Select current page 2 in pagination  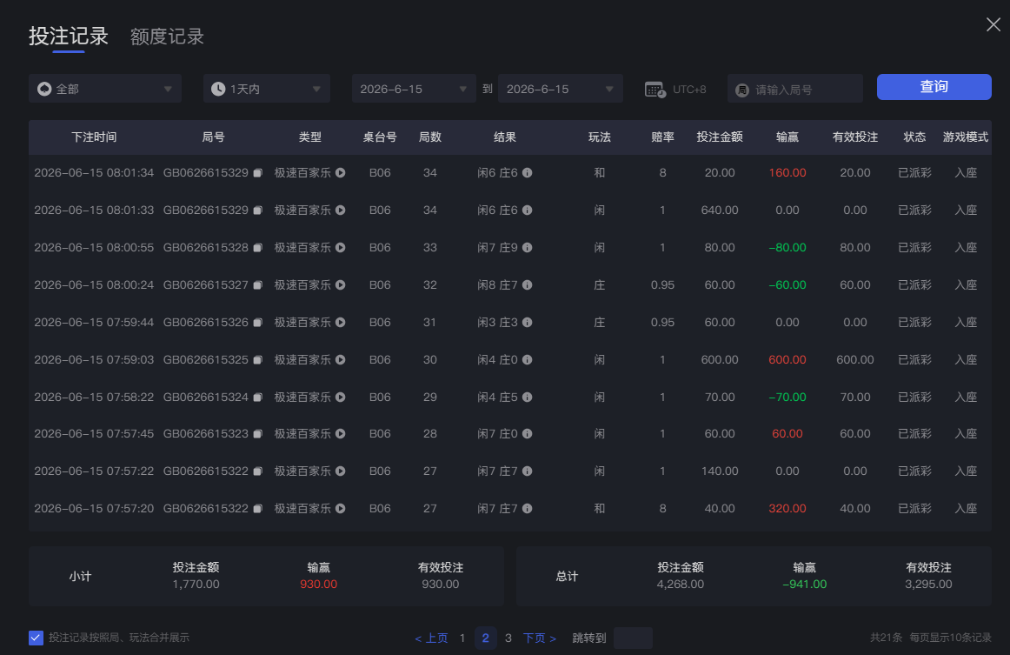pyautogui.click(x=486, y=638)
